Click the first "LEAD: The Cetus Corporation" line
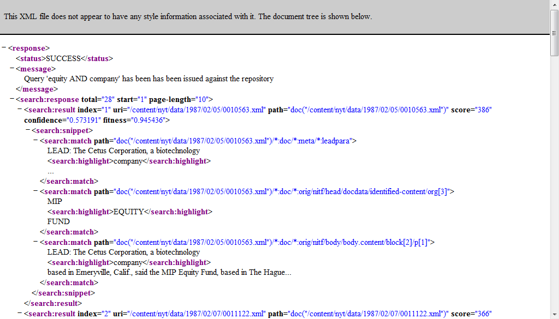This screenshot has width=559, height=319. [124, 151]
